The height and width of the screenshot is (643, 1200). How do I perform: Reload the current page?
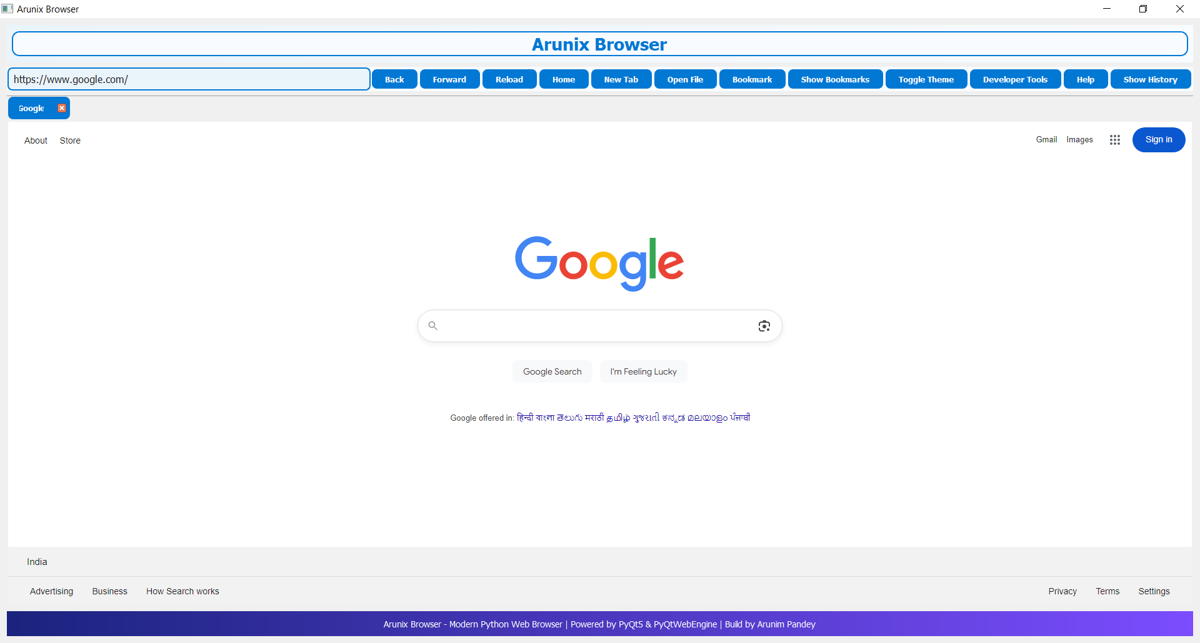coord(509,79)
